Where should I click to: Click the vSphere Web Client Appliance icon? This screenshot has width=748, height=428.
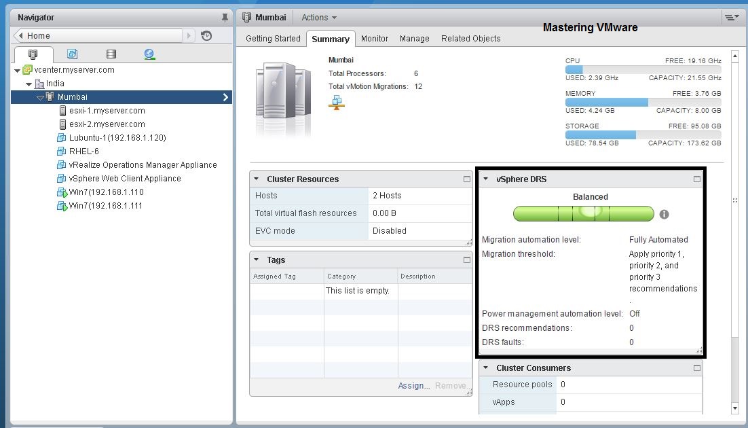tap(62, 179)
